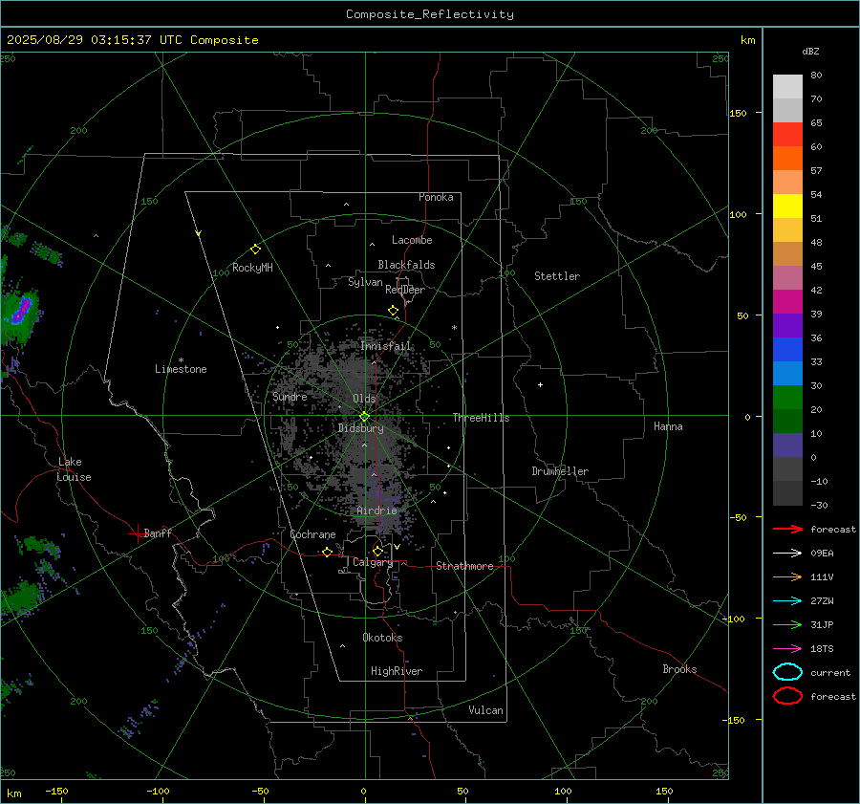Click the Cochrane town label
Viewport: 860px width, 804px height.
tap(312, 534)
